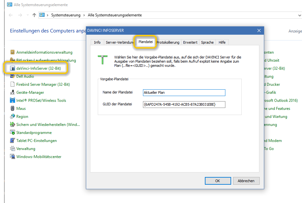
Task: Click Systemsteuerung in the address breadcrumb
Action: point(66,15)
